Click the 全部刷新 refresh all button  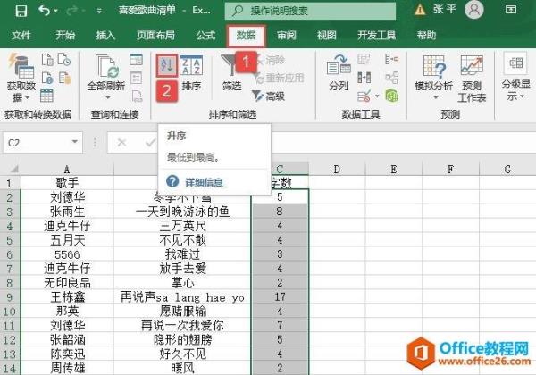tap(106, 72)
